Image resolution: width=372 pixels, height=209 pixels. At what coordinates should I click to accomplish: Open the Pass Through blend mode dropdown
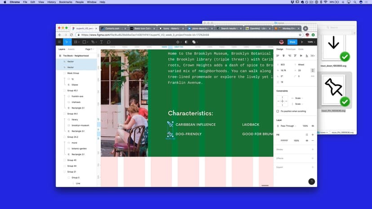[x=288, y=126]
